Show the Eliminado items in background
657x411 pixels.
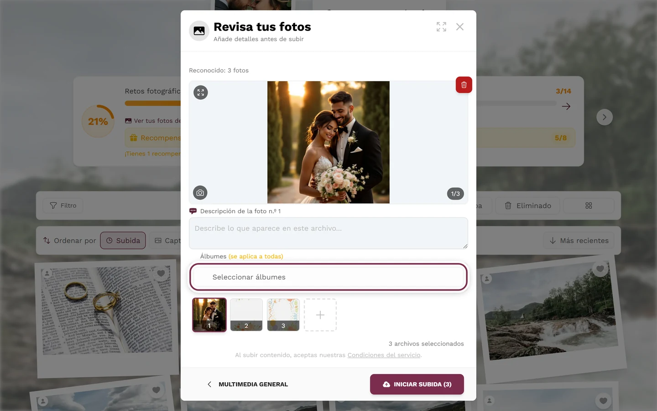(x=528, y=206)
